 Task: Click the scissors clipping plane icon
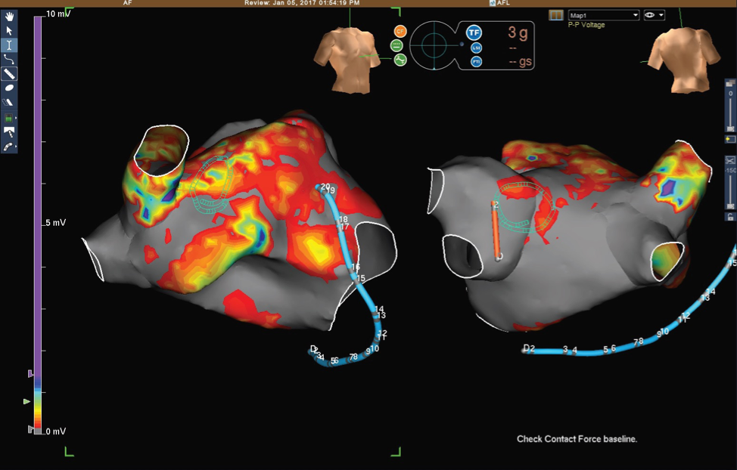[x=730, y=161]
